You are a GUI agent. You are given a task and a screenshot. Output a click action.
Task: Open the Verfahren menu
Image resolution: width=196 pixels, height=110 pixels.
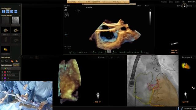(164, 2)
